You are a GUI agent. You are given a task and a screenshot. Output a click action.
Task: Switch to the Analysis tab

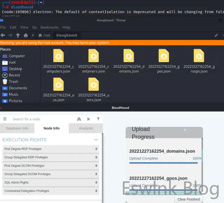(86, 128)
